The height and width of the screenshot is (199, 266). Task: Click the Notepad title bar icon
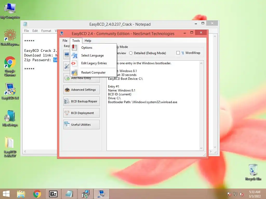tap(25, 24)
